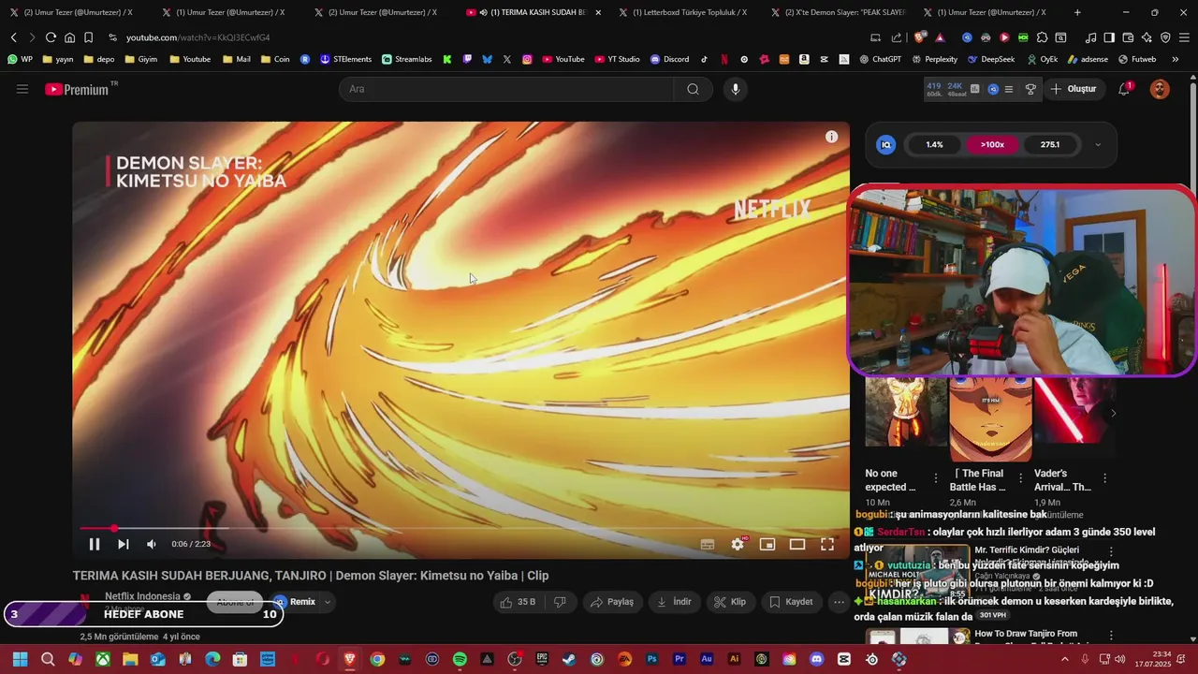Click the Paylaş share button
The width and height of the screenshot is (1198, 674).
coord(611,602)
